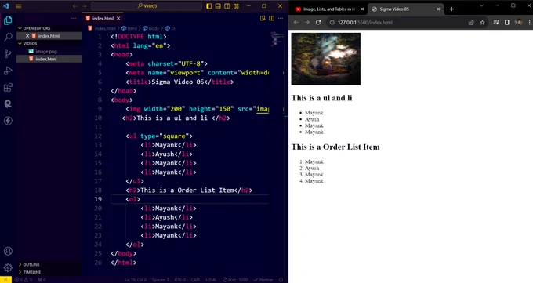533x283 pixels.
Task: Open the Thunder Client lightning icon
Action: (8, 121)
